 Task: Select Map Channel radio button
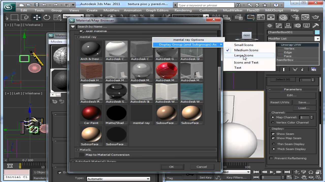[x=273, y=117]
